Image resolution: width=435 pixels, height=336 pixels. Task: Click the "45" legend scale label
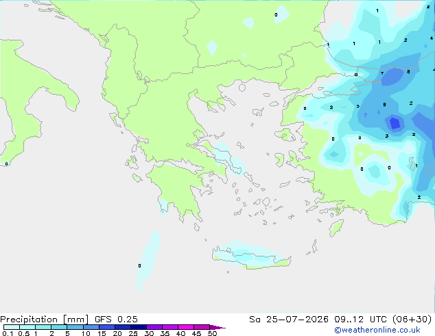coord(196,333)
